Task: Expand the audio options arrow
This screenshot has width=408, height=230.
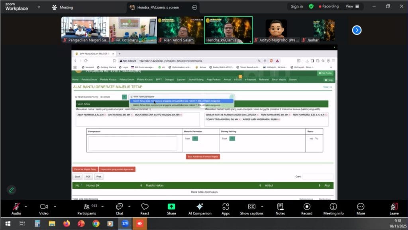Action: [x=26, y=206]
